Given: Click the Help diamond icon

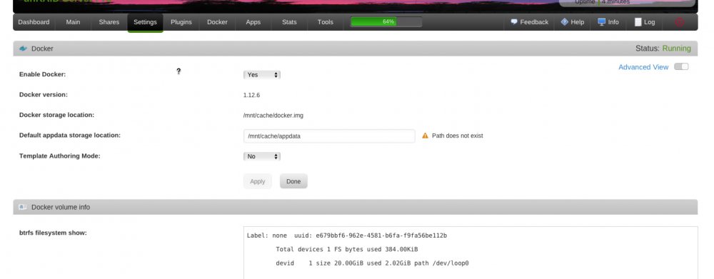Looking at the screenshot, I should pyautogui.click(x=565, y=21).
